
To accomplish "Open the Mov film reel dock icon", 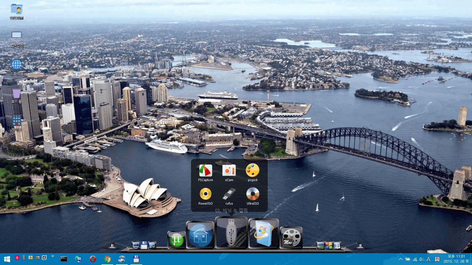I will click(x=291, y=238).
